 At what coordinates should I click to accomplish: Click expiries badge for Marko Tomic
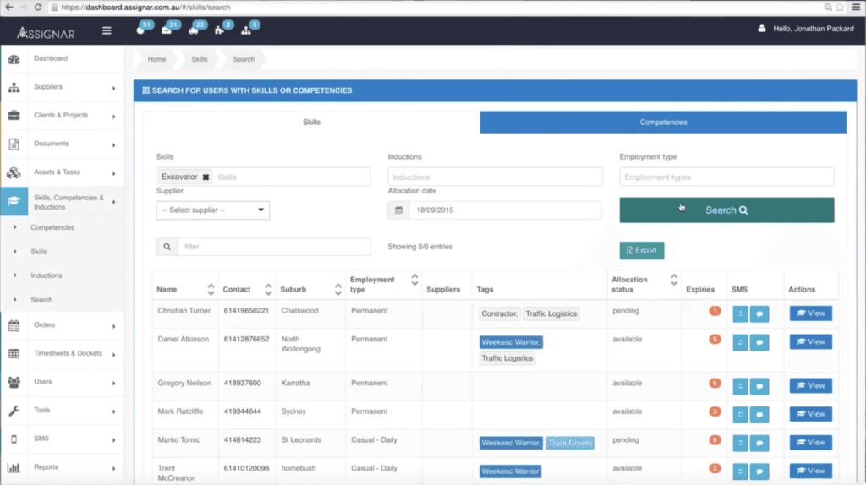[x=715, y=440]
